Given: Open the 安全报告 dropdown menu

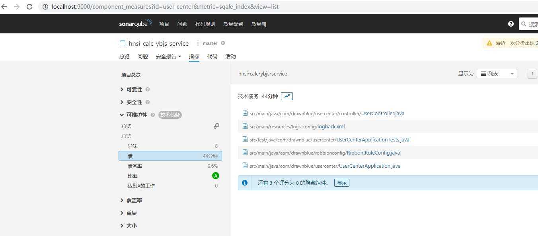Looking at the screenshot, I should coord(168,56).
